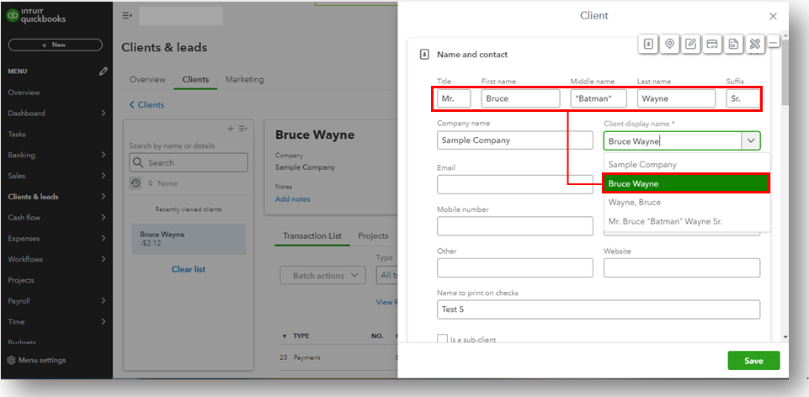
Task: Expand the Sales menu chevron
Action: (x=104, y=176)
